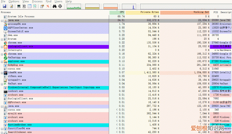Screen dimensions: 232x134
Task: Click the 1,413,560 K private bytes value
Action: coord(152,73)
